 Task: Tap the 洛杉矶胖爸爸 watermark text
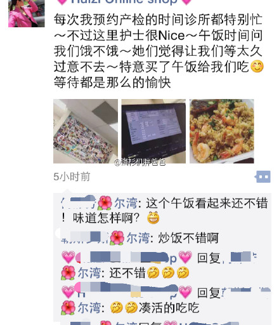tap(140, 162)
